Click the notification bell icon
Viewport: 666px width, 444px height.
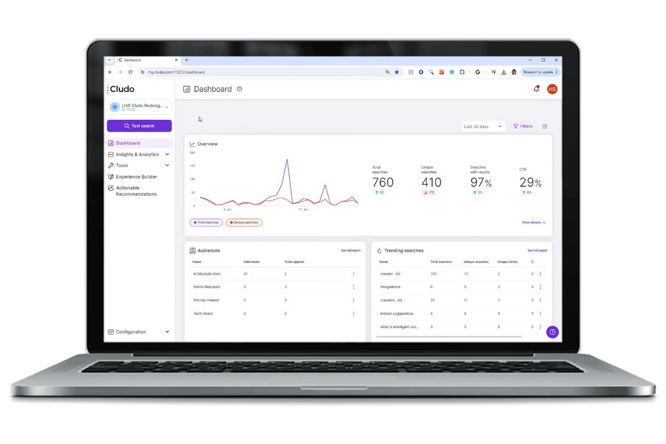536,89
